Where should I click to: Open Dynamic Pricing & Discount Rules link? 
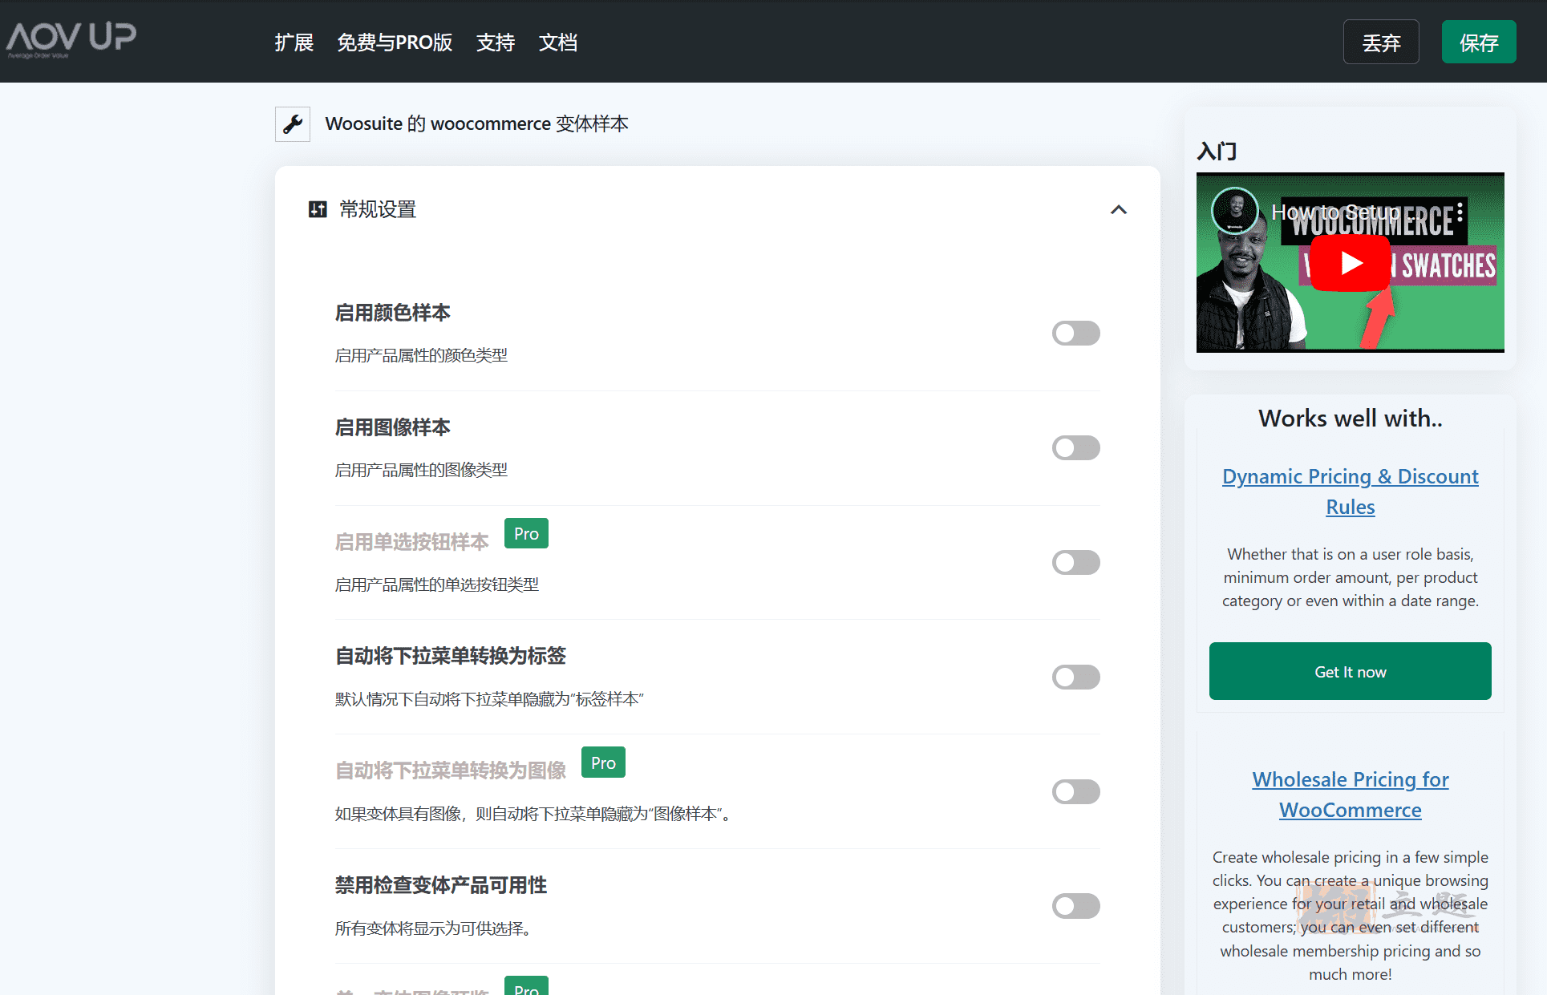coord(1351,491)
